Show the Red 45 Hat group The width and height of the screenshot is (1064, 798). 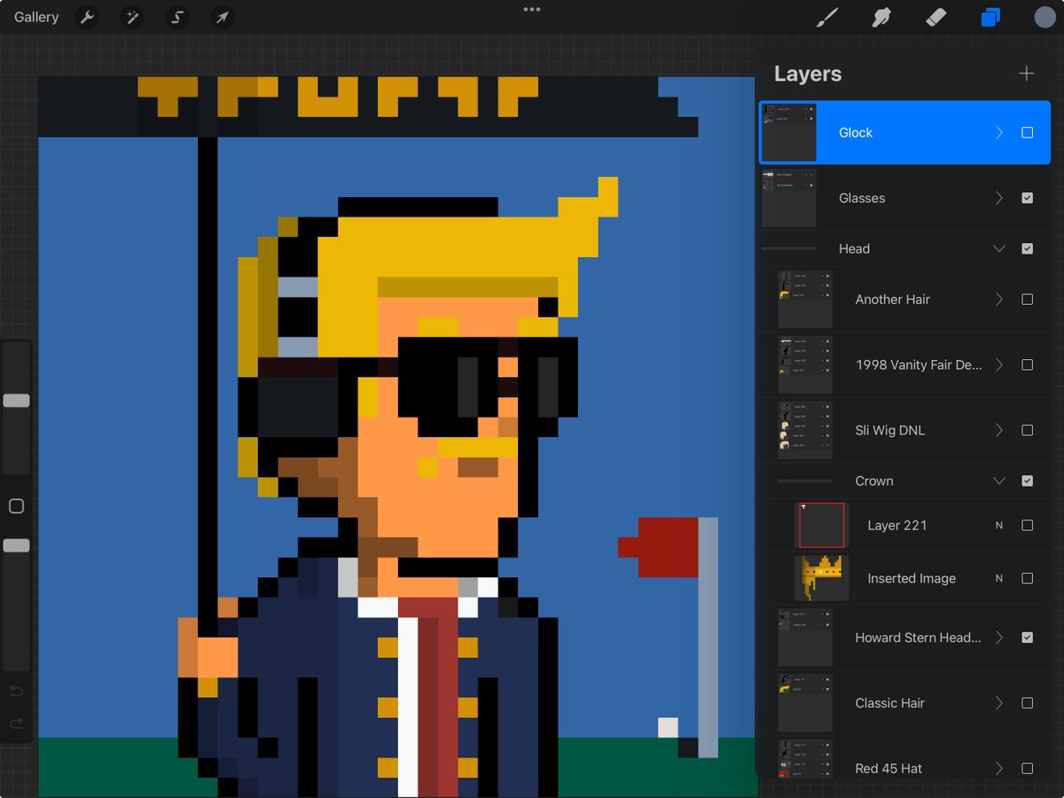(1027, 768)
